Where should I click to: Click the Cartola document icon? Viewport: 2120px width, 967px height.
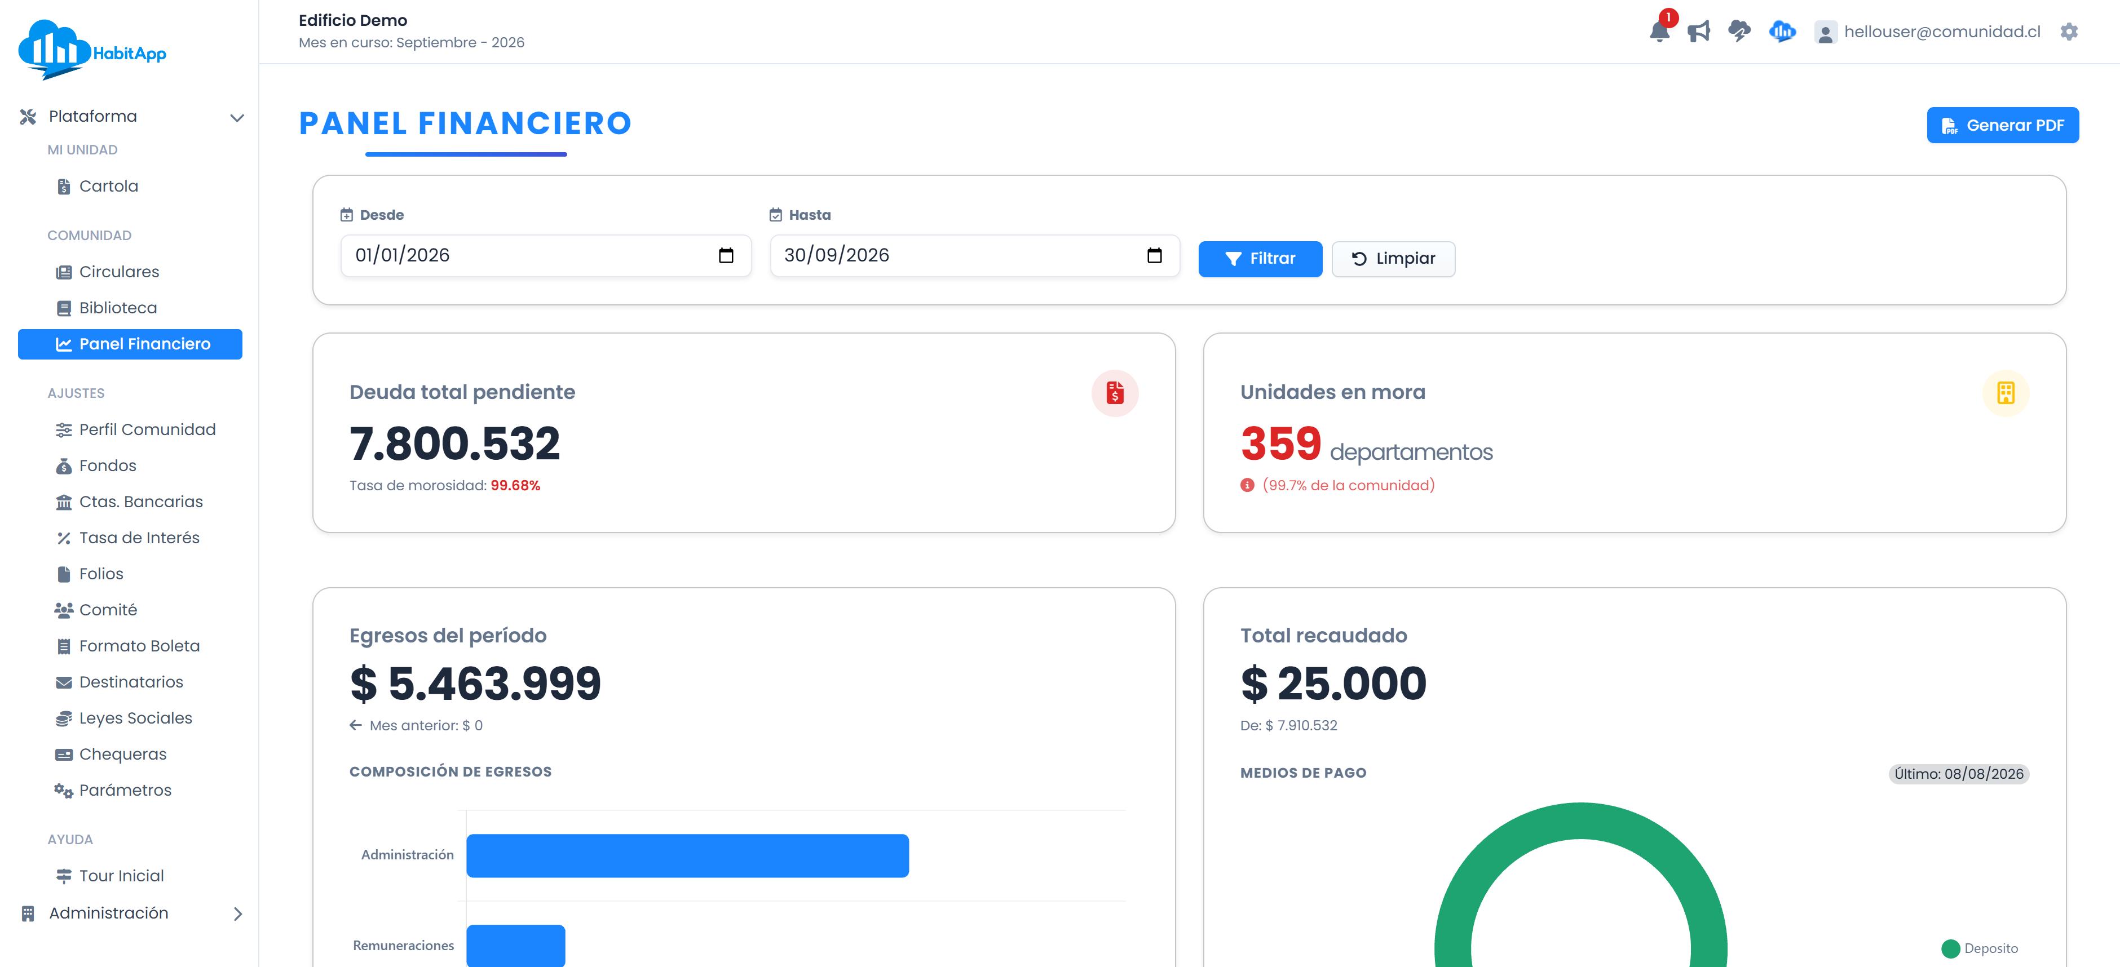point(63,187)
